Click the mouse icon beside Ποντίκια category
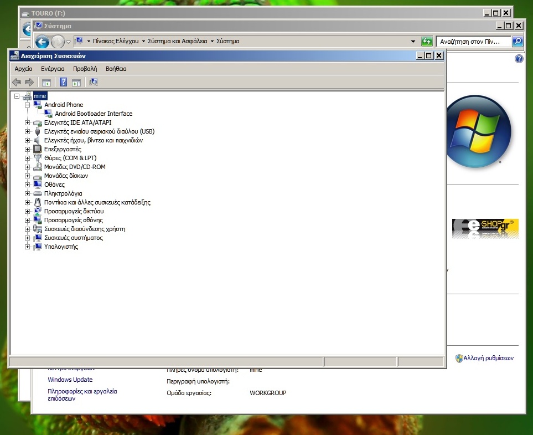The image size is (533, 435). 38,202
